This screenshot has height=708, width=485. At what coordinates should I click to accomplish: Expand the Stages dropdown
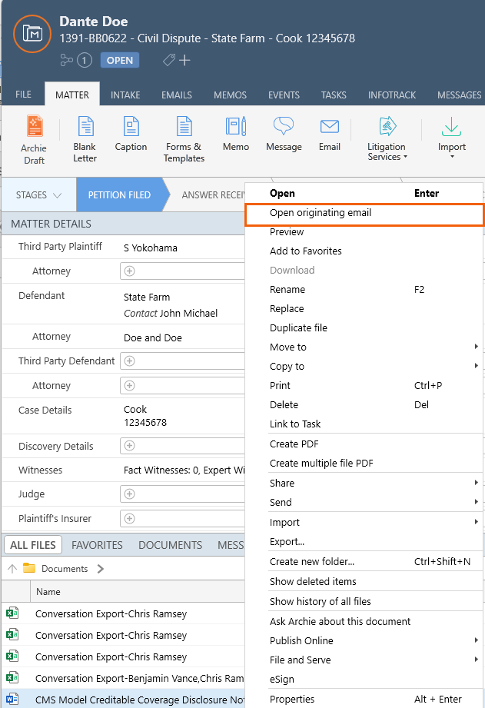[x=38, y=195]
